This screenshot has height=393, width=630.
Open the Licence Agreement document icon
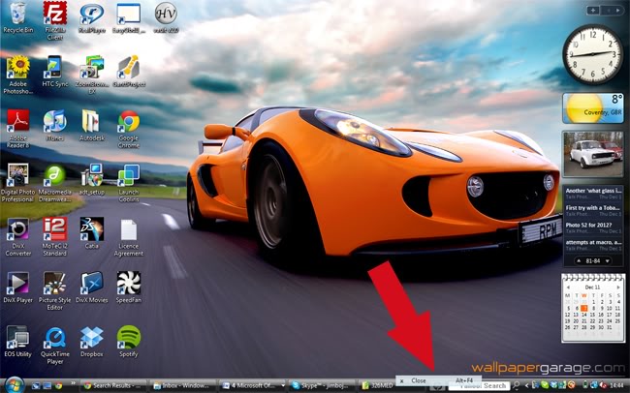coord(128,229)
